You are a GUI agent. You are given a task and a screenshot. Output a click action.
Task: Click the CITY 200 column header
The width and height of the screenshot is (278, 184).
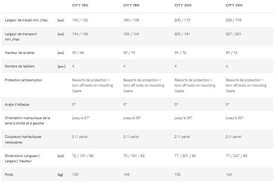tap(183, 5)
